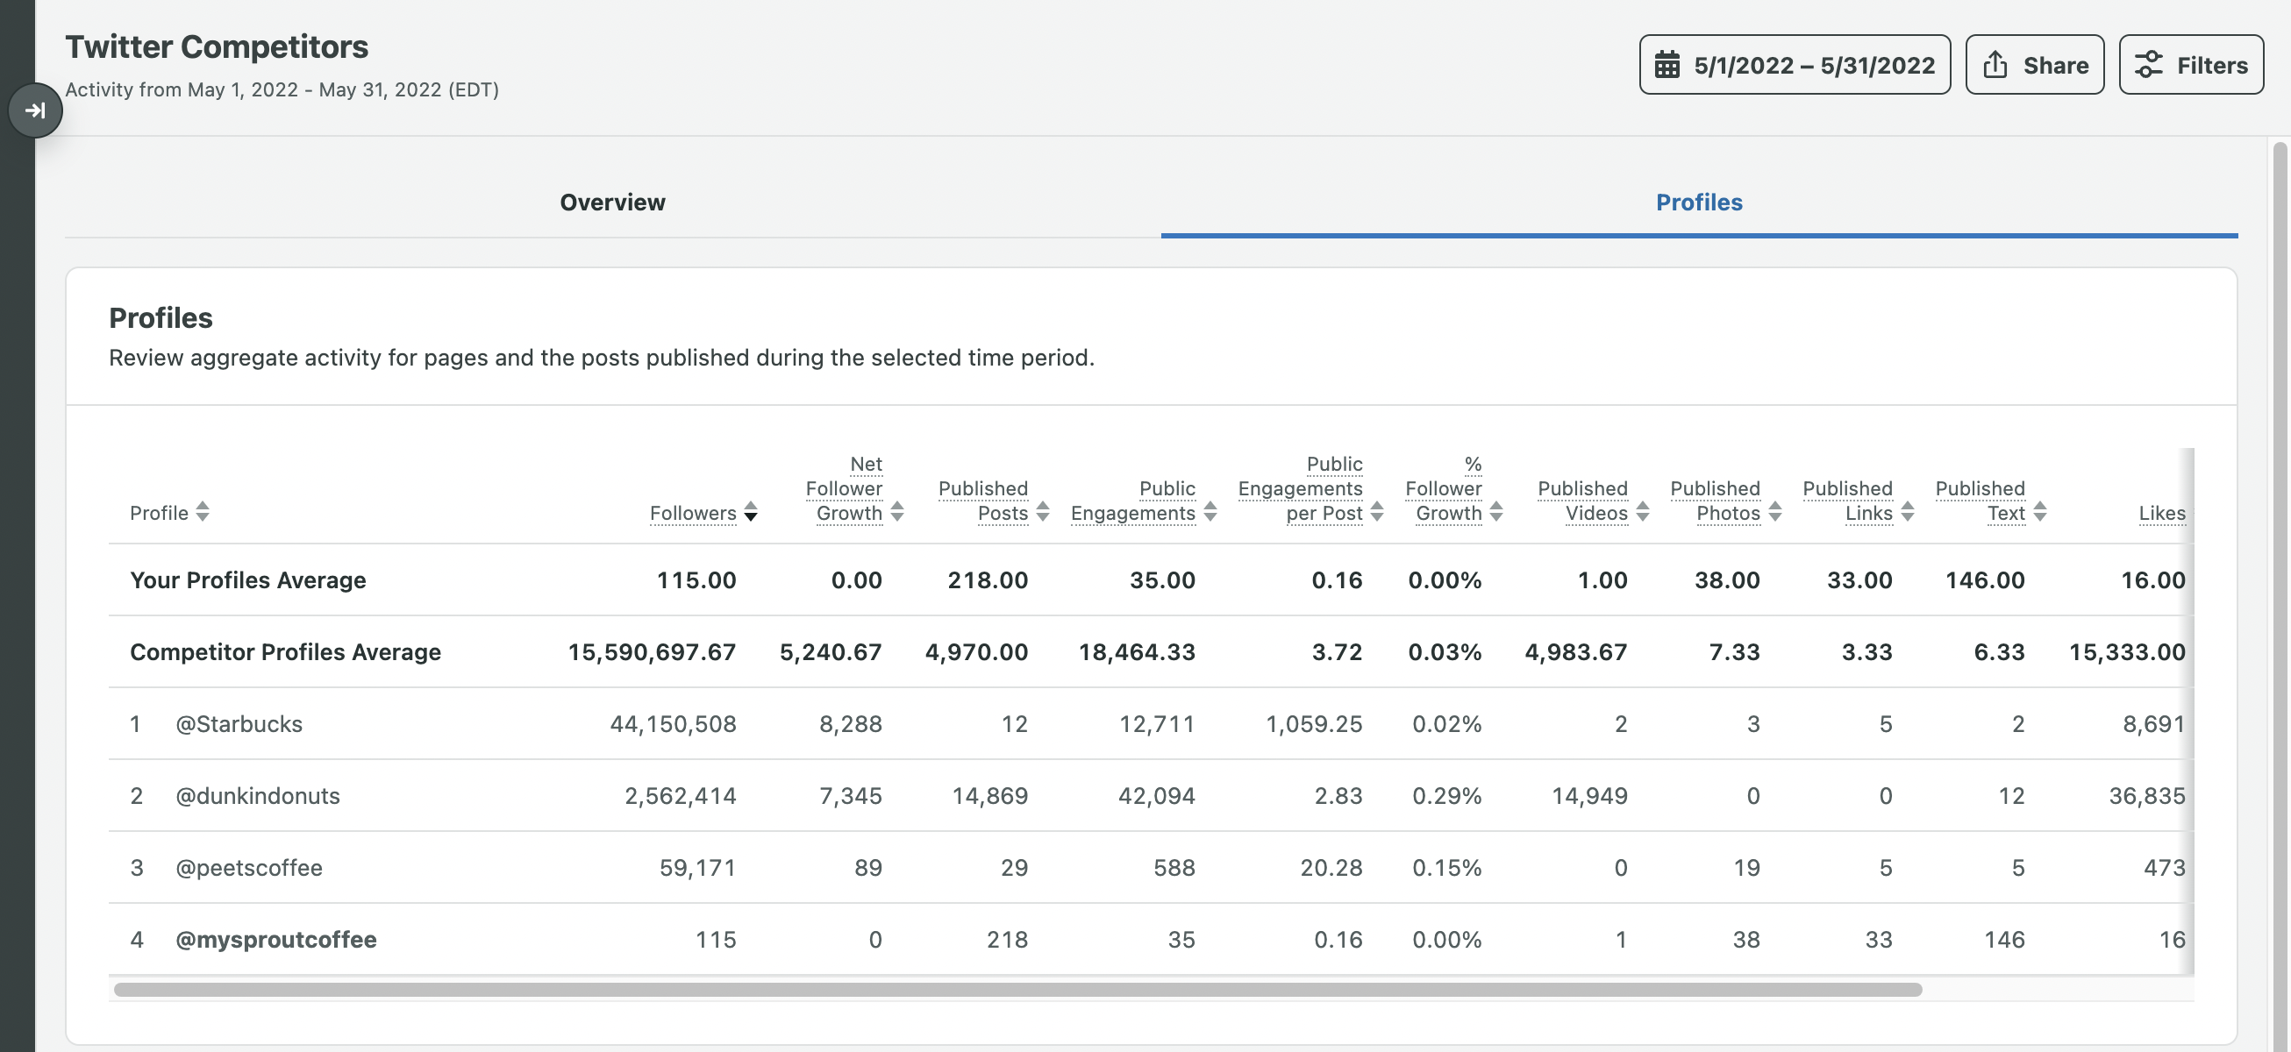Click the Filters sliders icon
Screen dimensions: 2291x1052
[x=2149, y=63]
